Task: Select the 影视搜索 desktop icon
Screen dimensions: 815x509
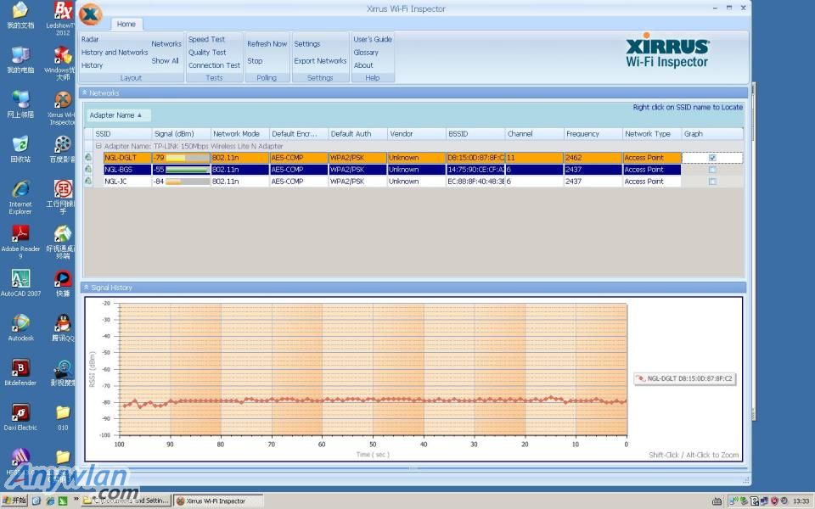Action: click(63, 372)
